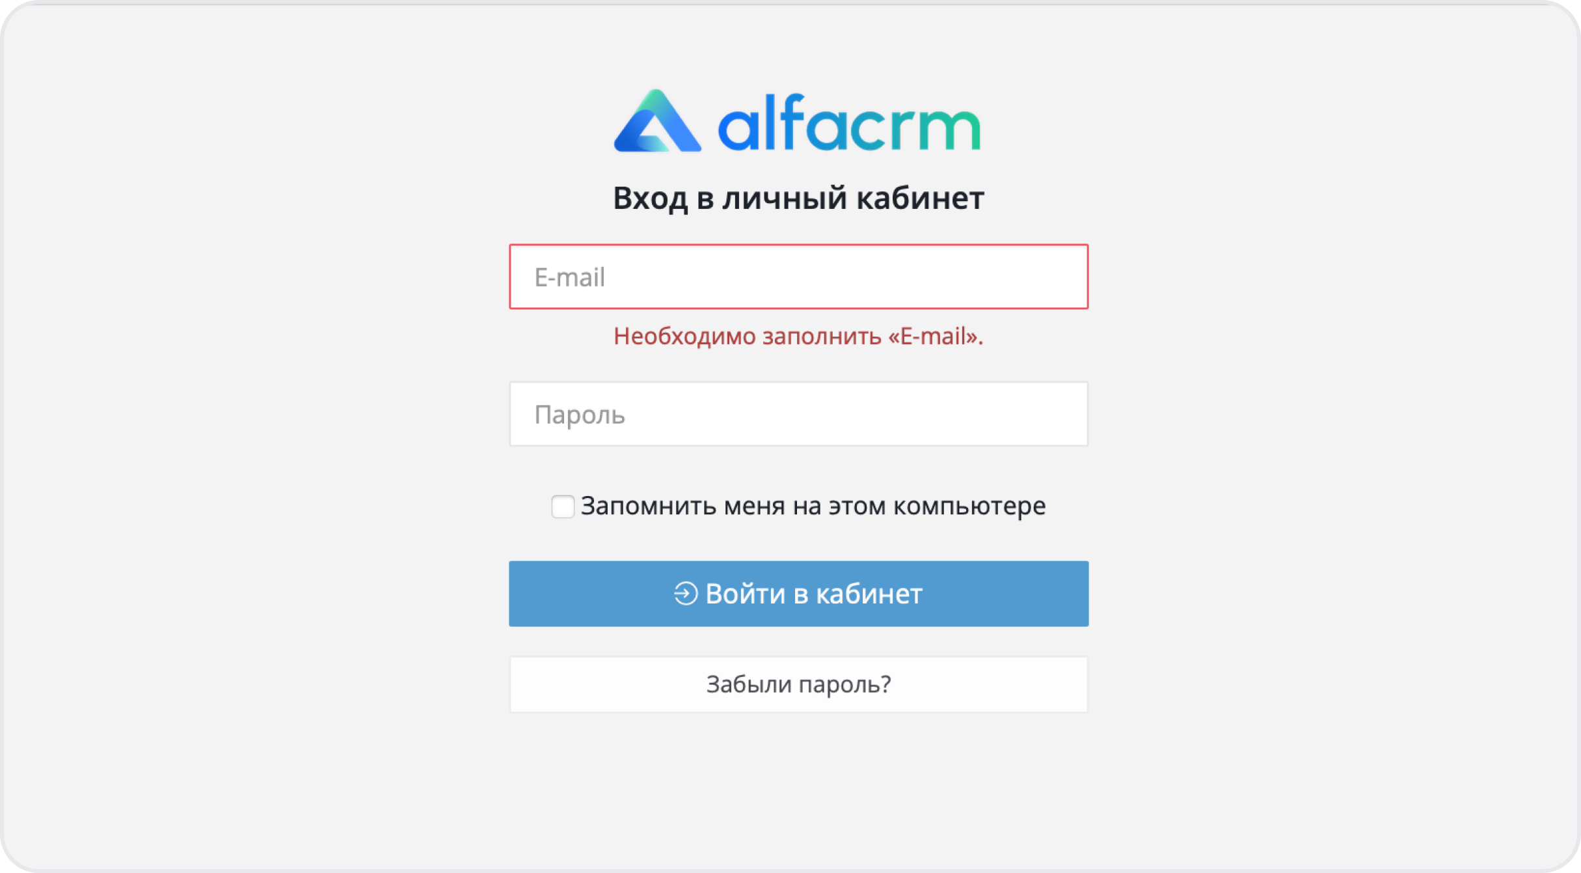This screenshot has width=1581, height=873.
Task: Click the arrow-in-circle icon on login button
Action: tap(686, 594)
